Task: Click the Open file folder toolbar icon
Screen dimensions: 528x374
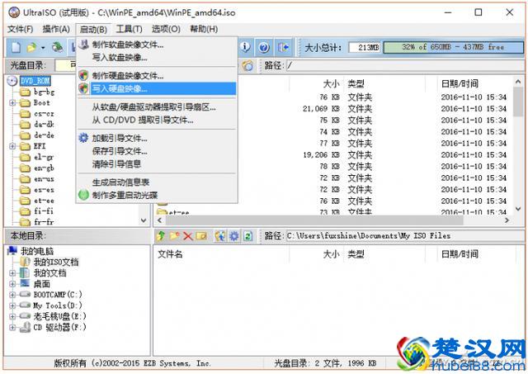Action: pyautogui.click(x=31, y=48)
